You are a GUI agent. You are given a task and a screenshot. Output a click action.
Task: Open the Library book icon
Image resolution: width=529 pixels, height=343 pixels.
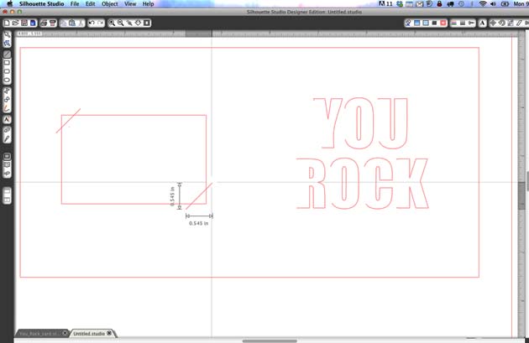coord(7,165)
